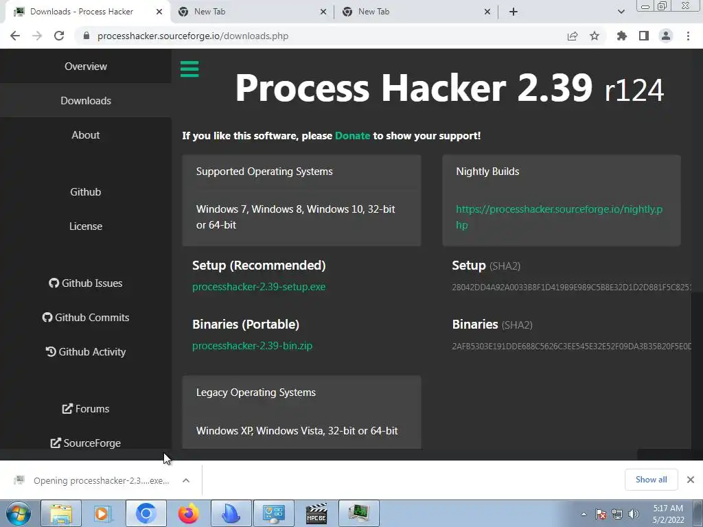Reload the page with the refresh icon
Screen dimensions: 703x527
coord(59,36)
